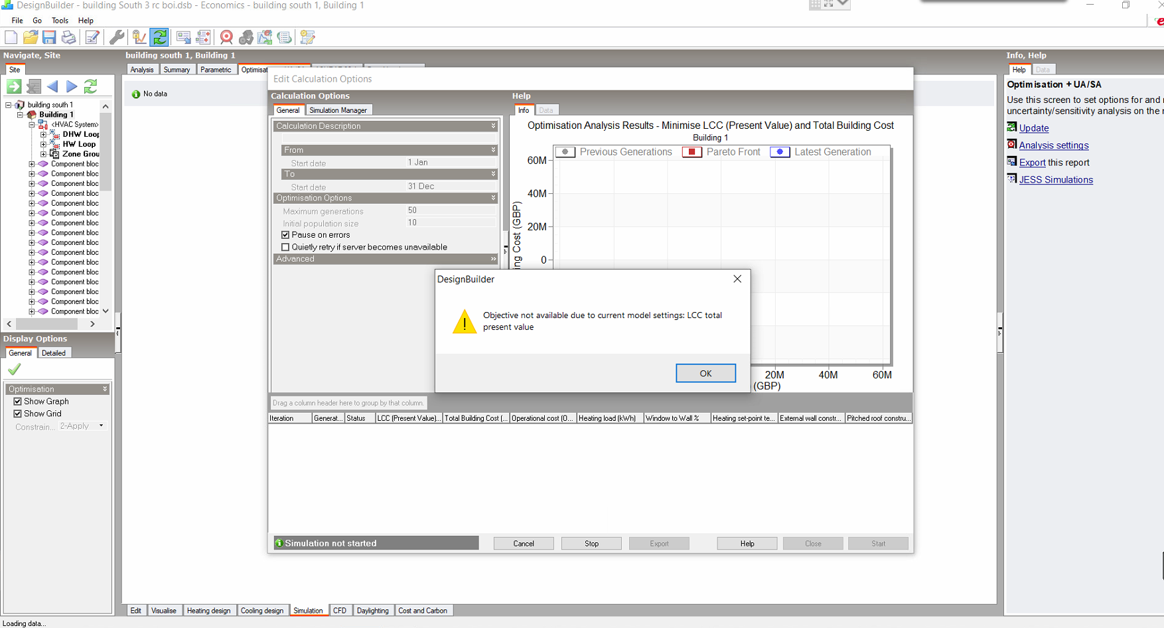Viewport: 1164px width, 628px height.
Task: Click the Export report icon in Help panel
Action: [x=1011, y=161]
